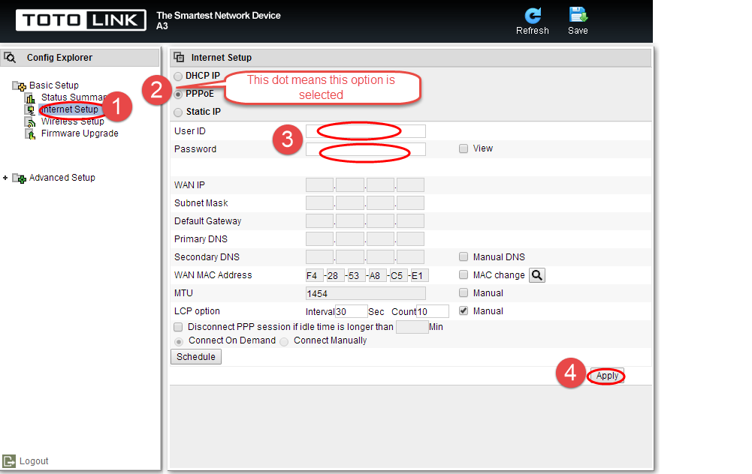Image resolution: width=752 pixels, height=474 pixels.
Task: Click the first WAN IP octet field
Action: pyautogui.click(x=319, y=184)
